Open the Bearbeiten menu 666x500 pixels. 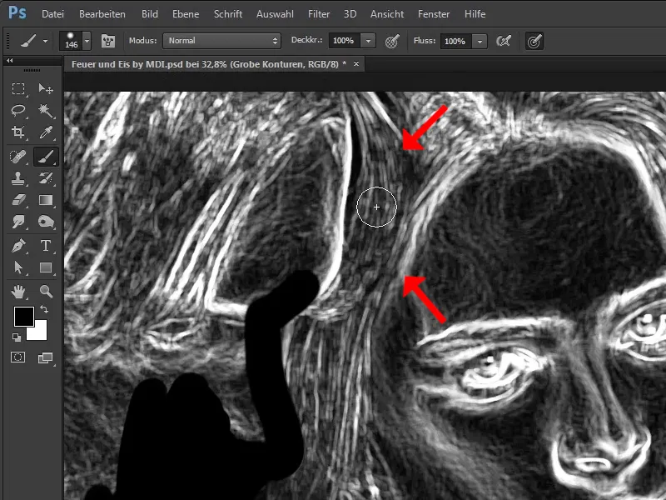click(102, 14)
